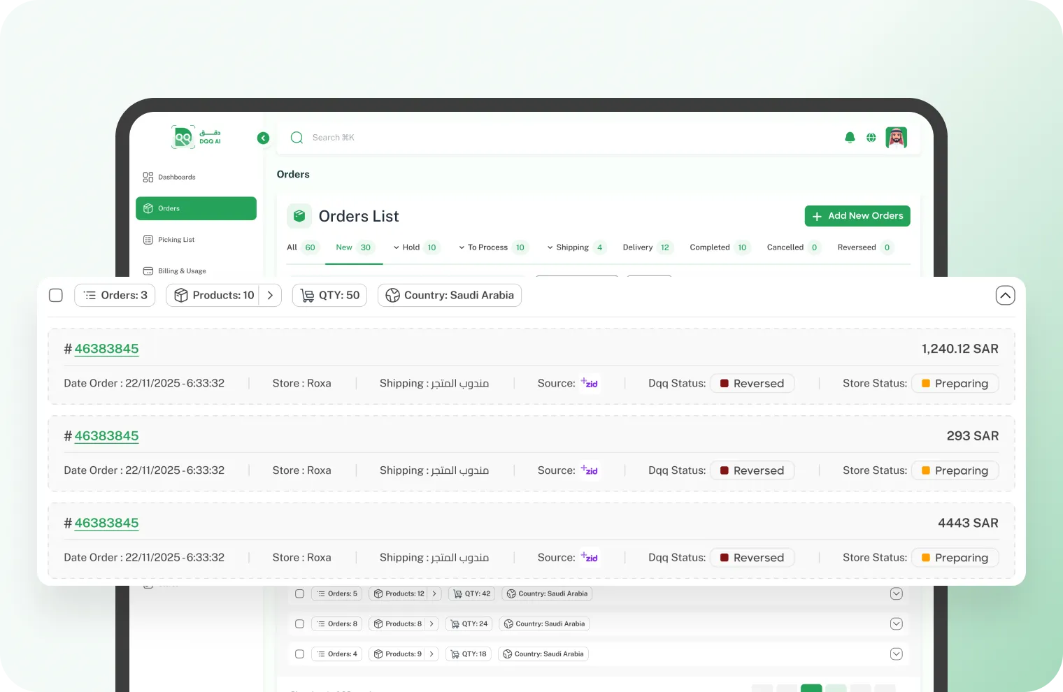Viewport: 1063px width, 692px height.
Task: Click Add New Orders button
Action: point(857,216)
